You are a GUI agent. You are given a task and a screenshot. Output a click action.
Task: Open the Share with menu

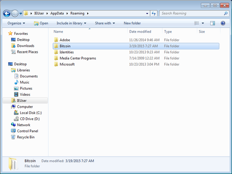(x=105, y=23)
